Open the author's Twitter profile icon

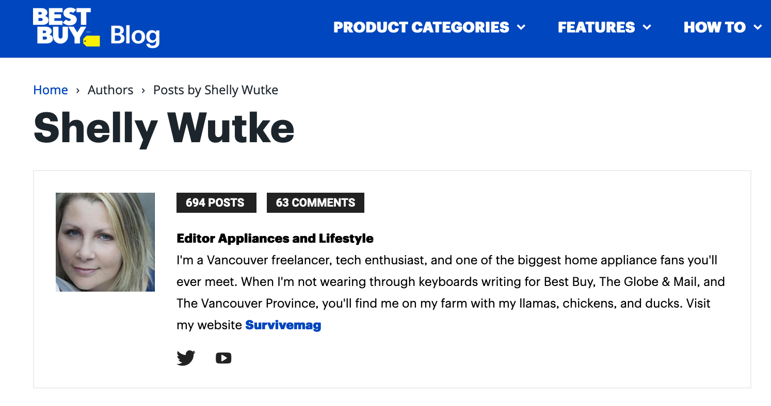click(x=186, y=358)
